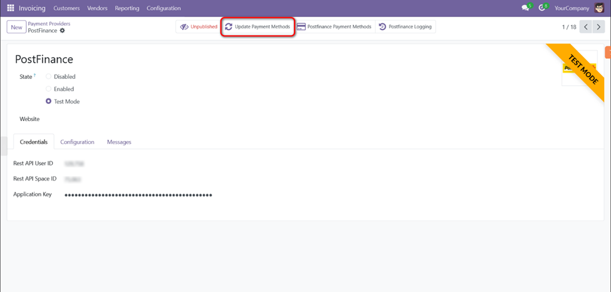Switch to the Configuration tab

pyautogui.click(x=77, y=142)
